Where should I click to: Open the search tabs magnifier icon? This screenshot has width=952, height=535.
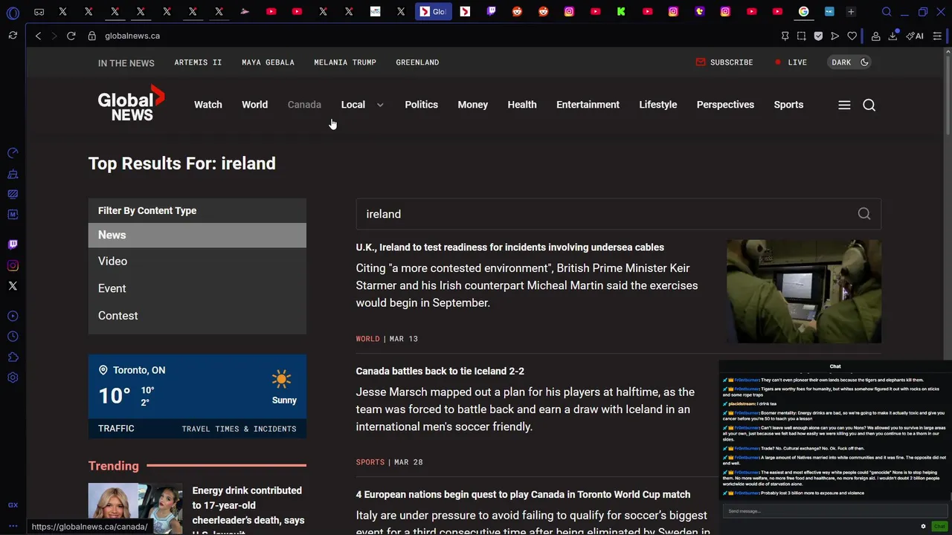[x=887, y=12]
